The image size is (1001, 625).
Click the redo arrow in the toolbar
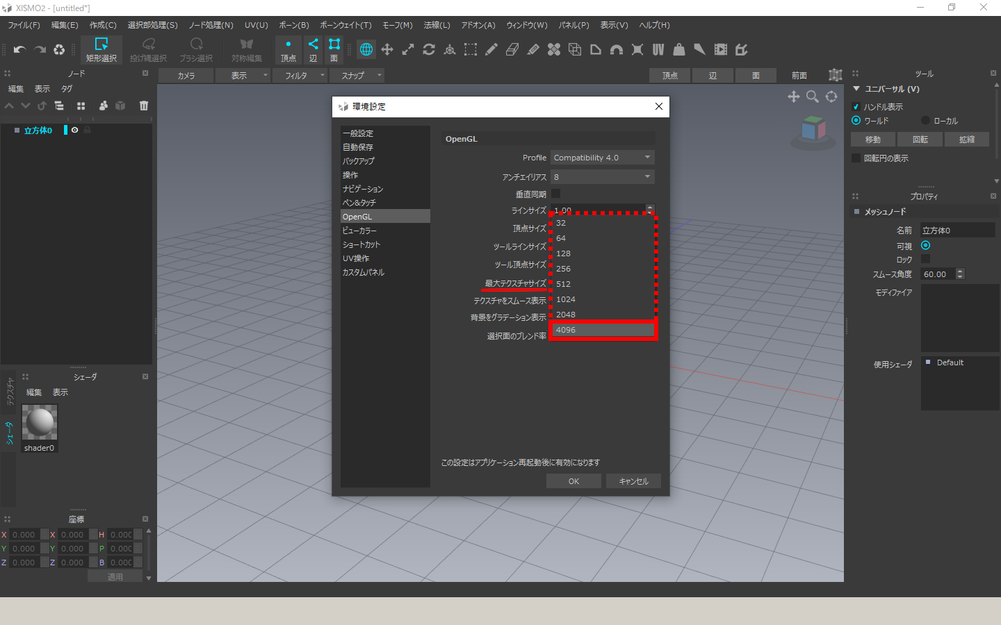[x=40, y=49]
